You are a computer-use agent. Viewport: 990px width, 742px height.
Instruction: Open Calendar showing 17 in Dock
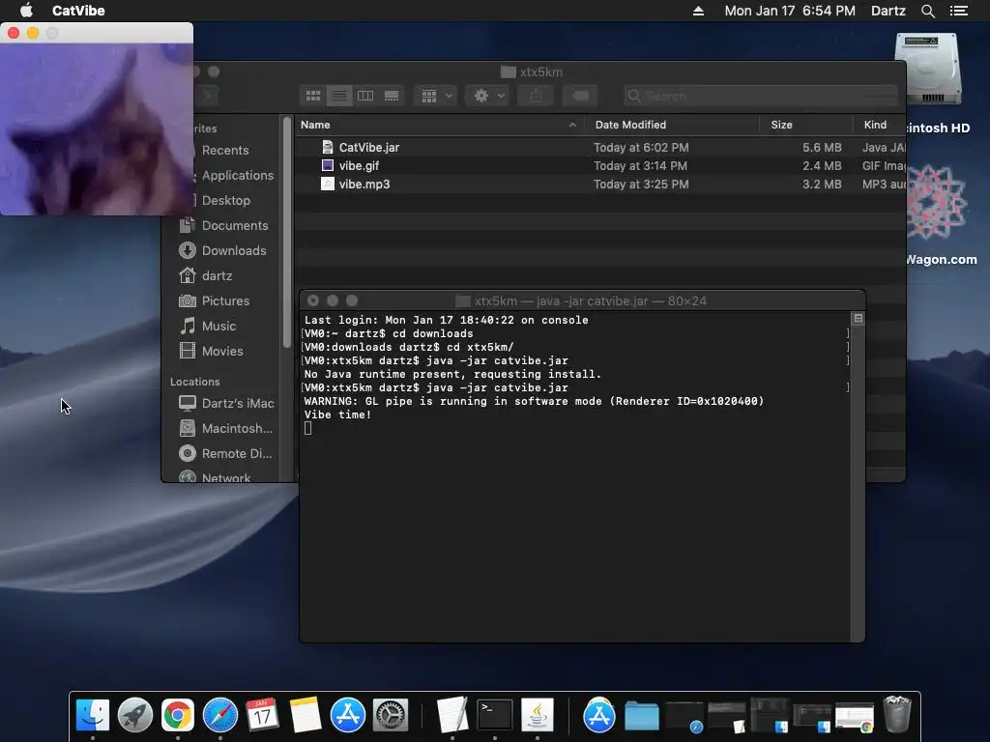[x=262, y=715]
